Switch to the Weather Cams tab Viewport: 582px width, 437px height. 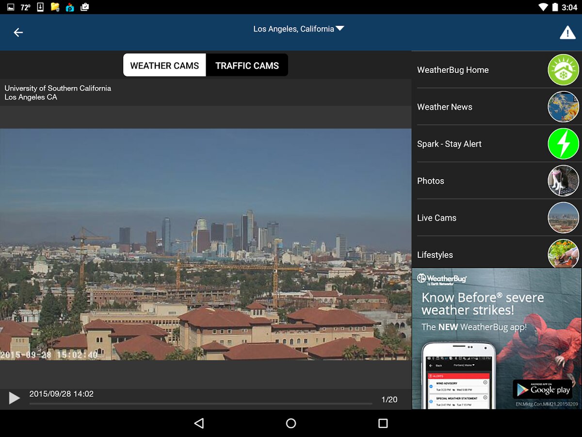pyautogui.click(x=164, y=66)
